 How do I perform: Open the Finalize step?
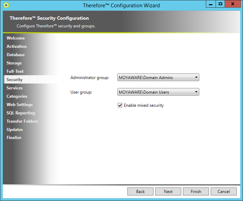[x=14, y=138]
